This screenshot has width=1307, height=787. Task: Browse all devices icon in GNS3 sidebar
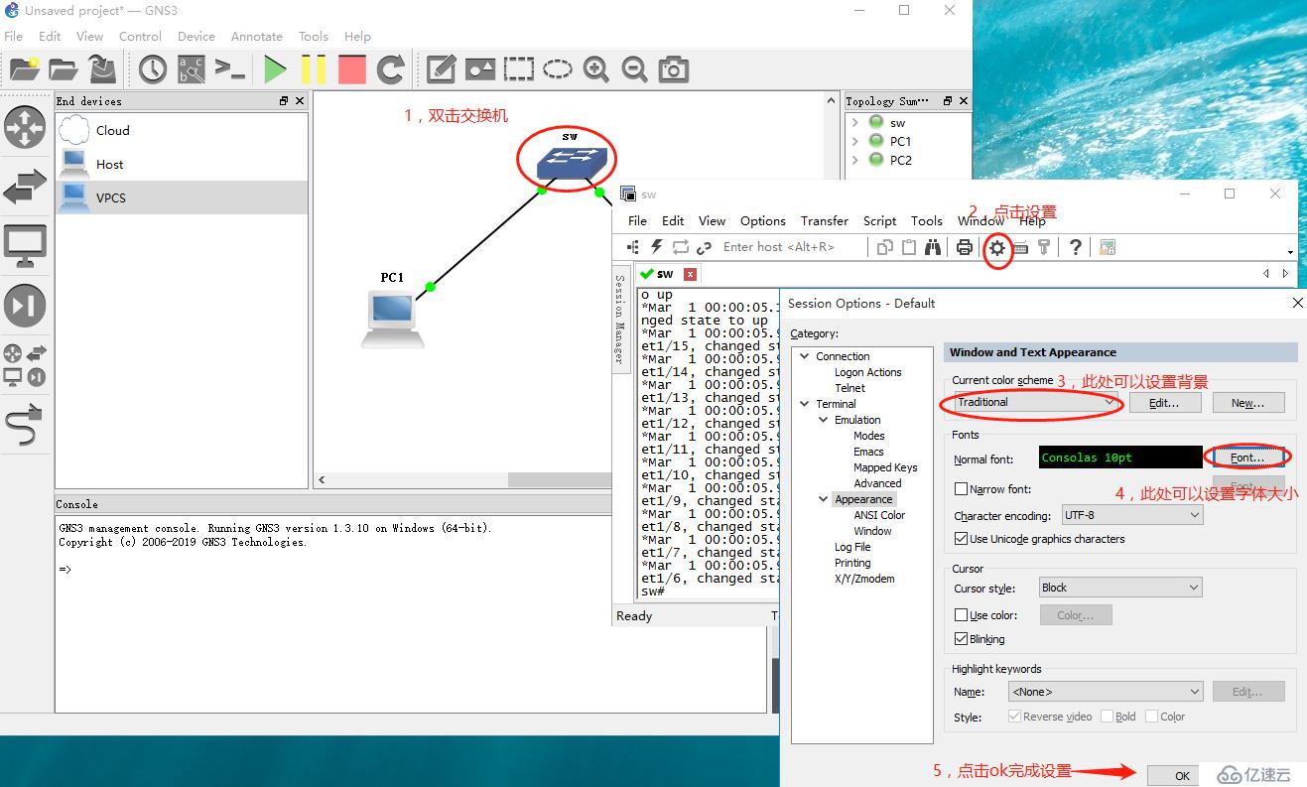[x=25, y=364]
